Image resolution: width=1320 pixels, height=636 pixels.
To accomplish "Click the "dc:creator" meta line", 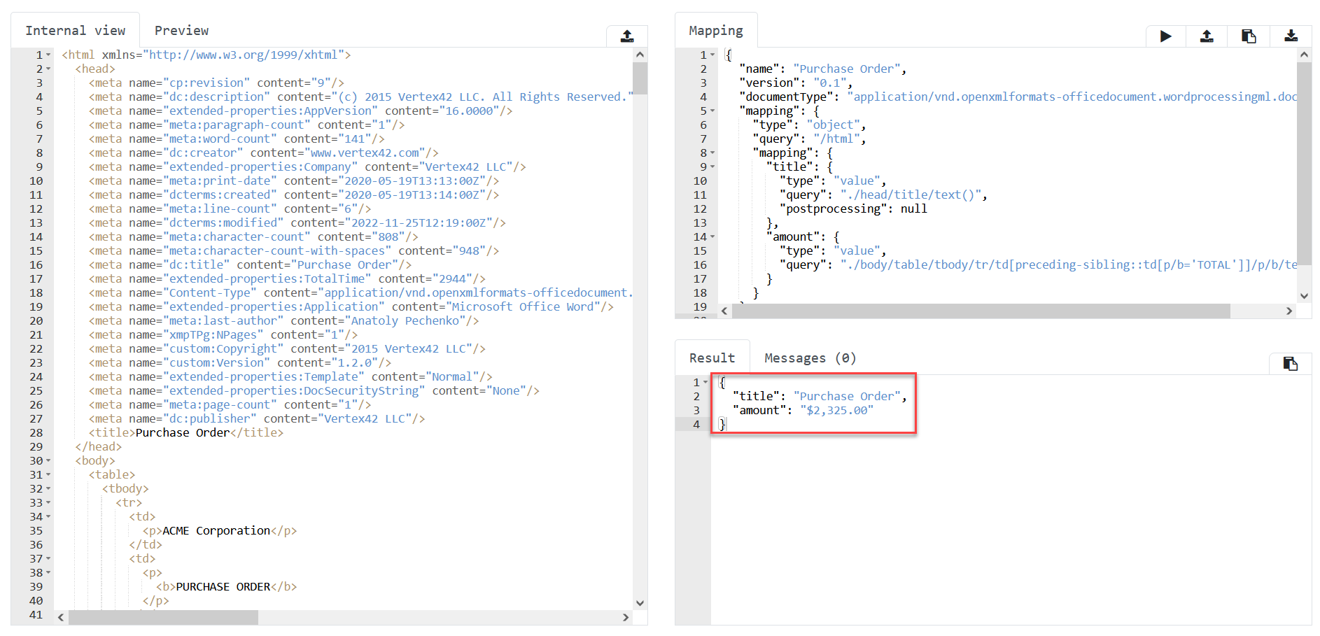I will pos(264,153).
